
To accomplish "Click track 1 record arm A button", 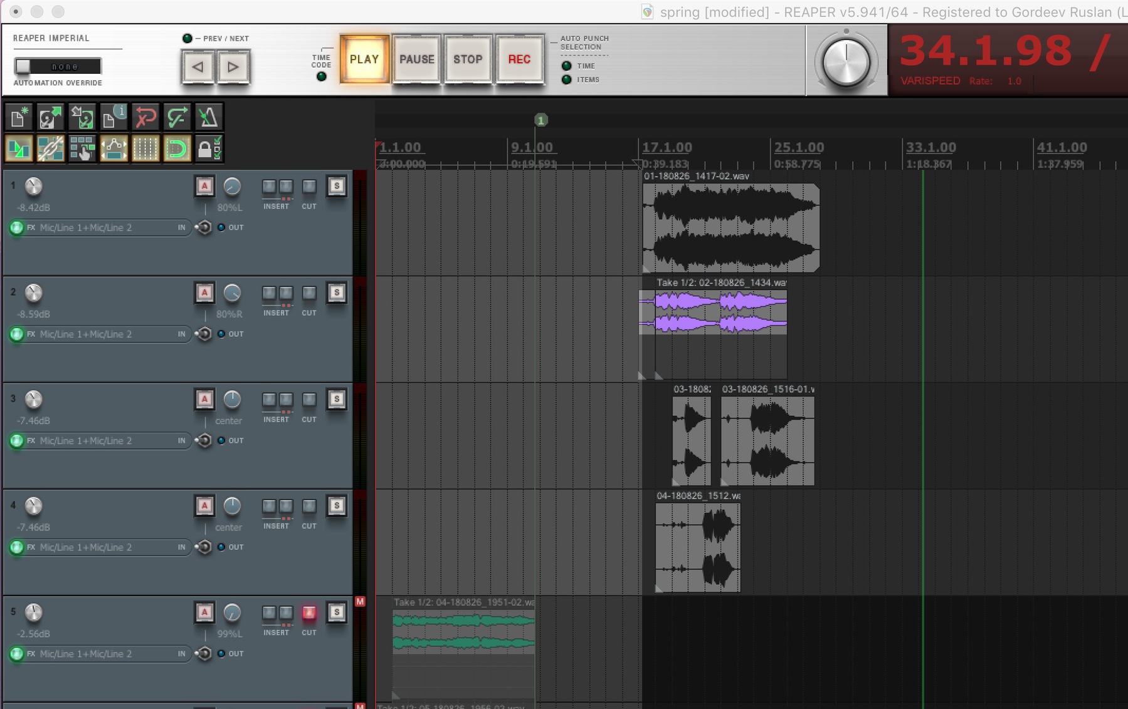I will tap(204, 186).
